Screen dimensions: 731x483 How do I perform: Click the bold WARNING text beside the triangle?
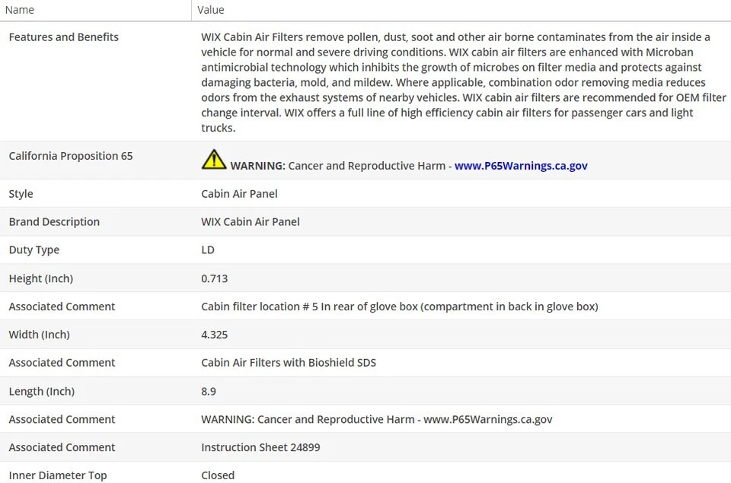tap(257, 166)
